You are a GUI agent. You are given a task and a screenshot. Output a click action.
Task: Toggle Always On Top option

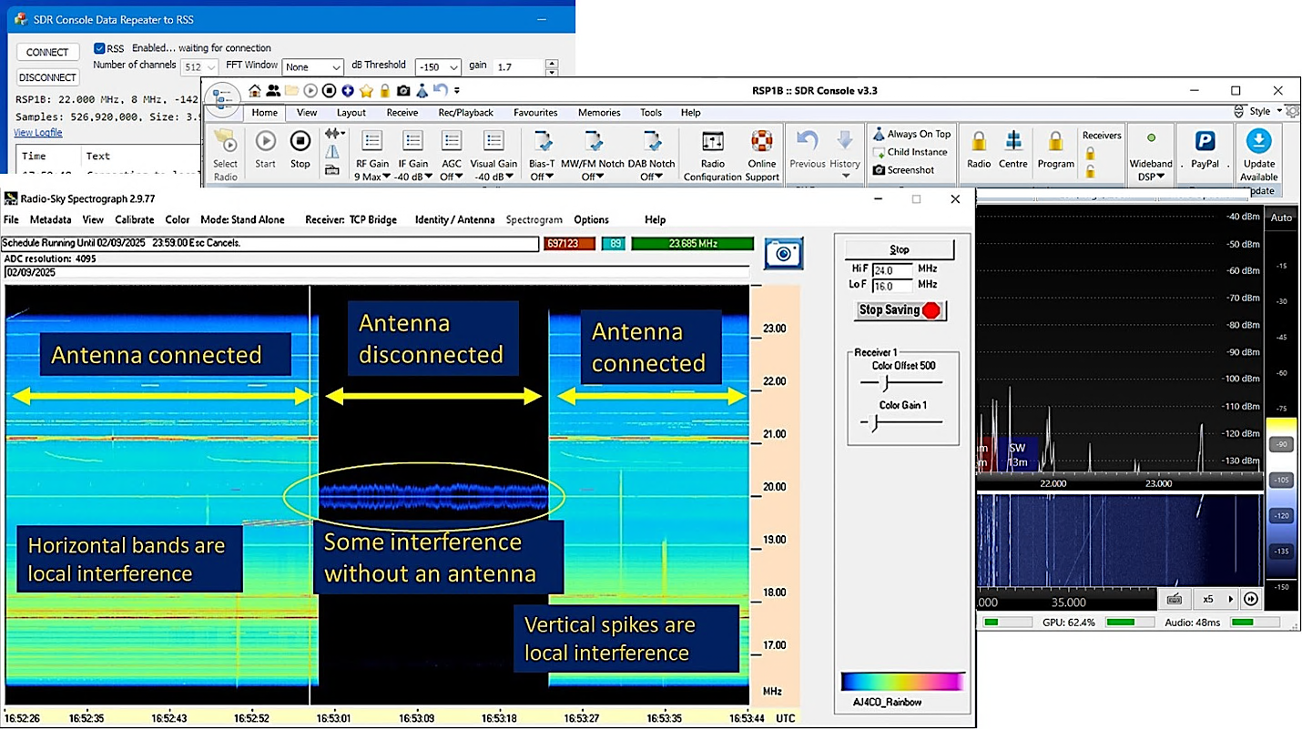point(911,134)
